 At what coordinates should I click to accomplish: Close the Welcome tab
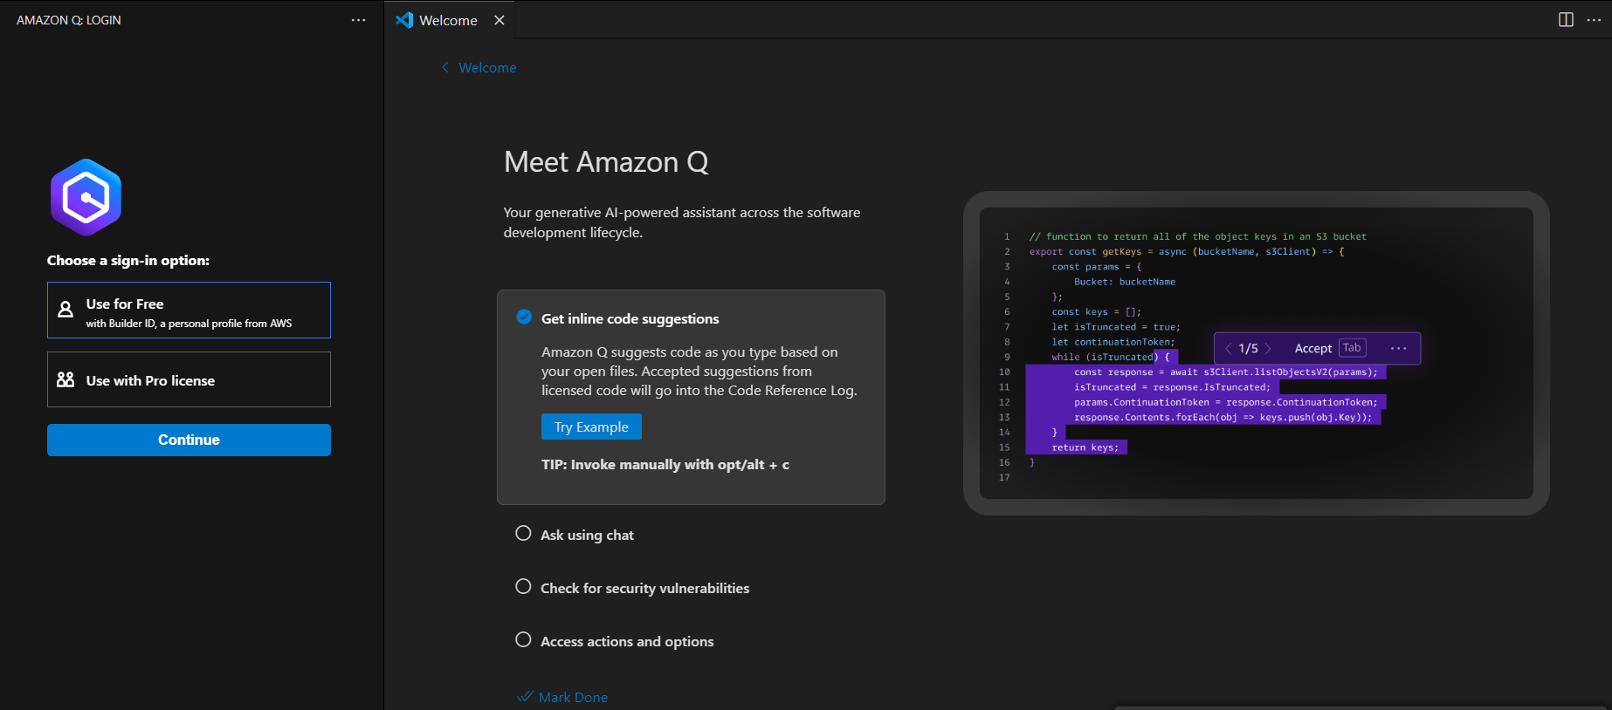[499, 20]
